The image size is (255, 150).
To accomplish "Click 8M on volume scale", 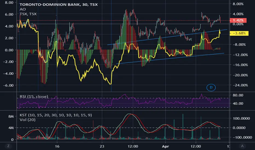I will [11, 116].
